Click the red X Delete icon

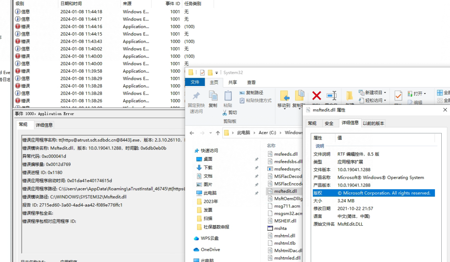(317, 96)
